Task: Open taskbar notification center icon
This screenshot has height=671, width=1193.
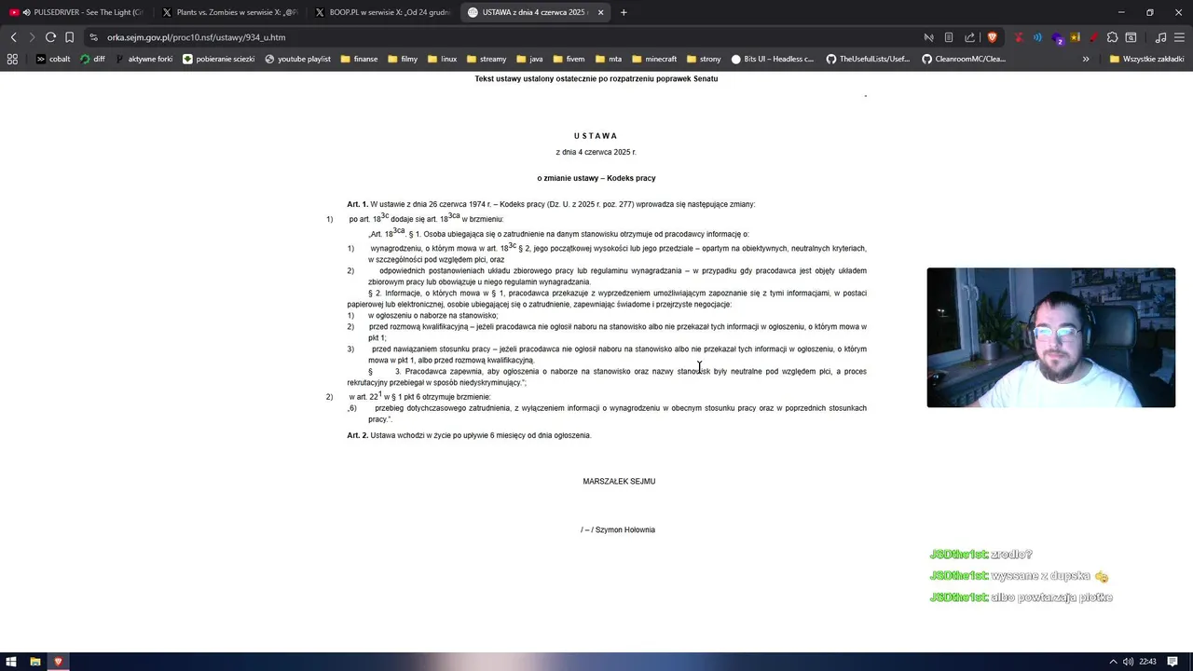Action: [1174, 662]
